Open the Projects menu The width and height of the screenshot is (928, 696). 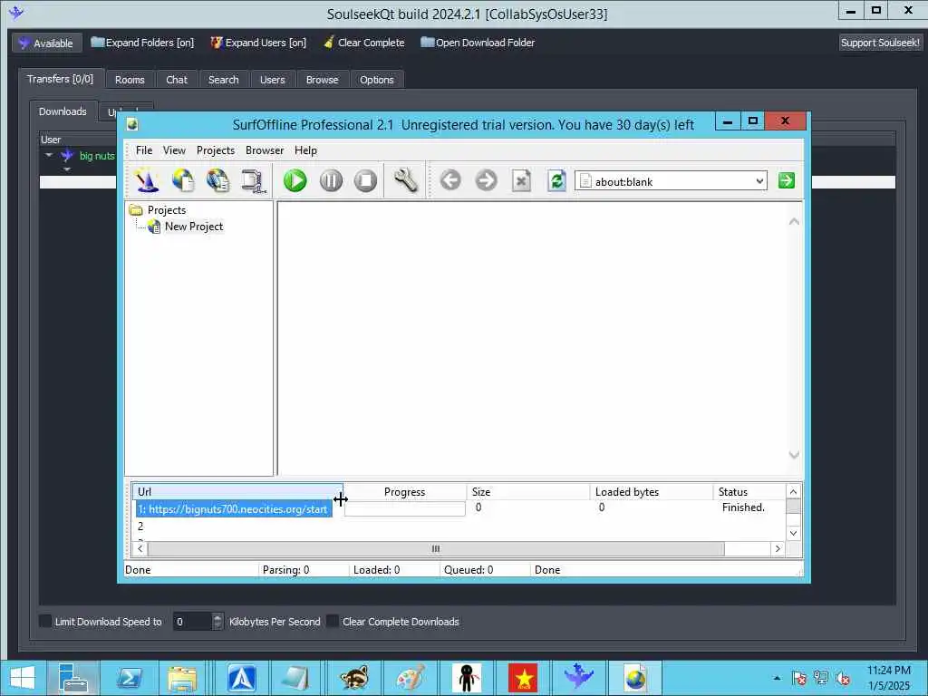[216, 150]
